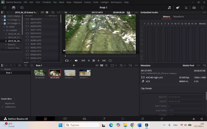
Task: Open the Cut page button
Action: (x=65, y=119)
